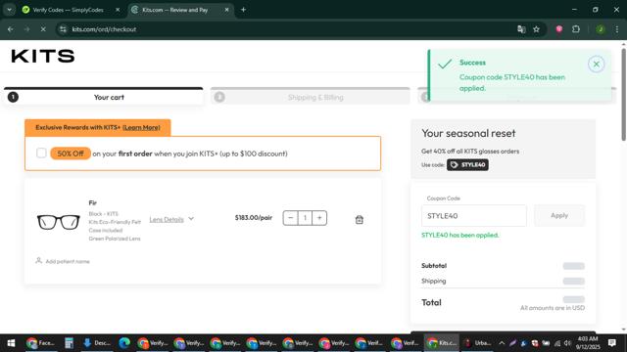
Task: Click the Total label
Action: coord(431,302)
